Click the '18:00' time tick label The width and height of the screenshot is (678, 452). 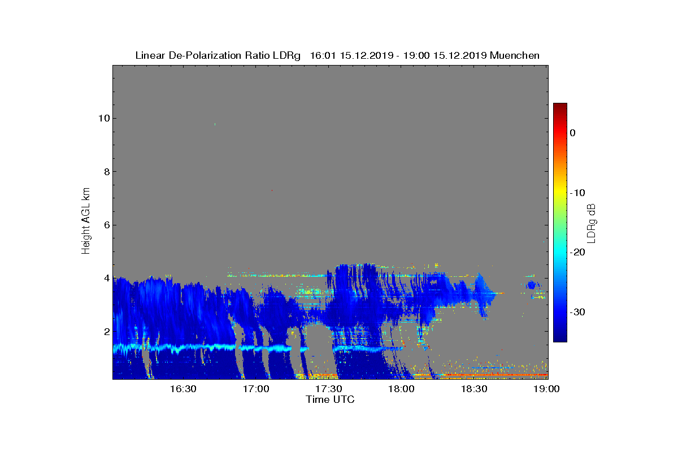coord(402,389)
